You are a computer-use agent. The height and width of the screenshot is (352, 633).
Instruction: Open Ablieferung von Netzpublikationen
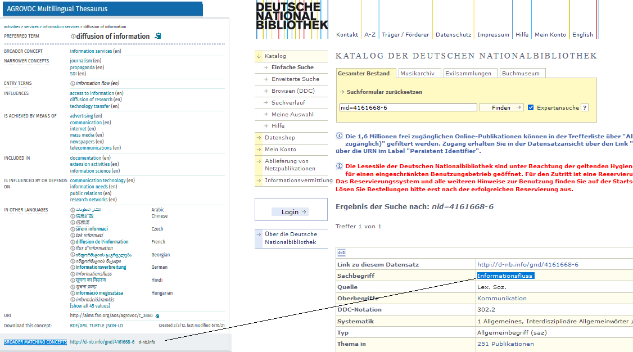(x=290, y=165)
